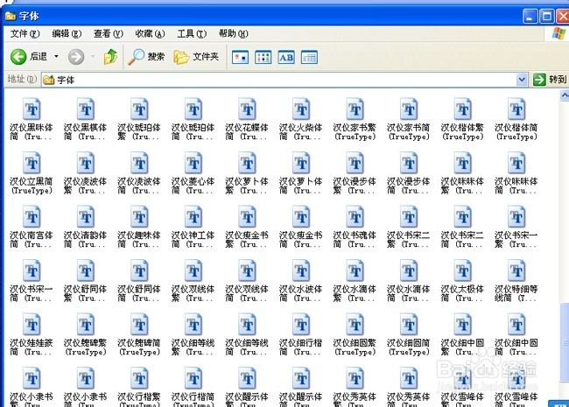Select the 汉仪萝卜体简 font icon

[301, 163]
